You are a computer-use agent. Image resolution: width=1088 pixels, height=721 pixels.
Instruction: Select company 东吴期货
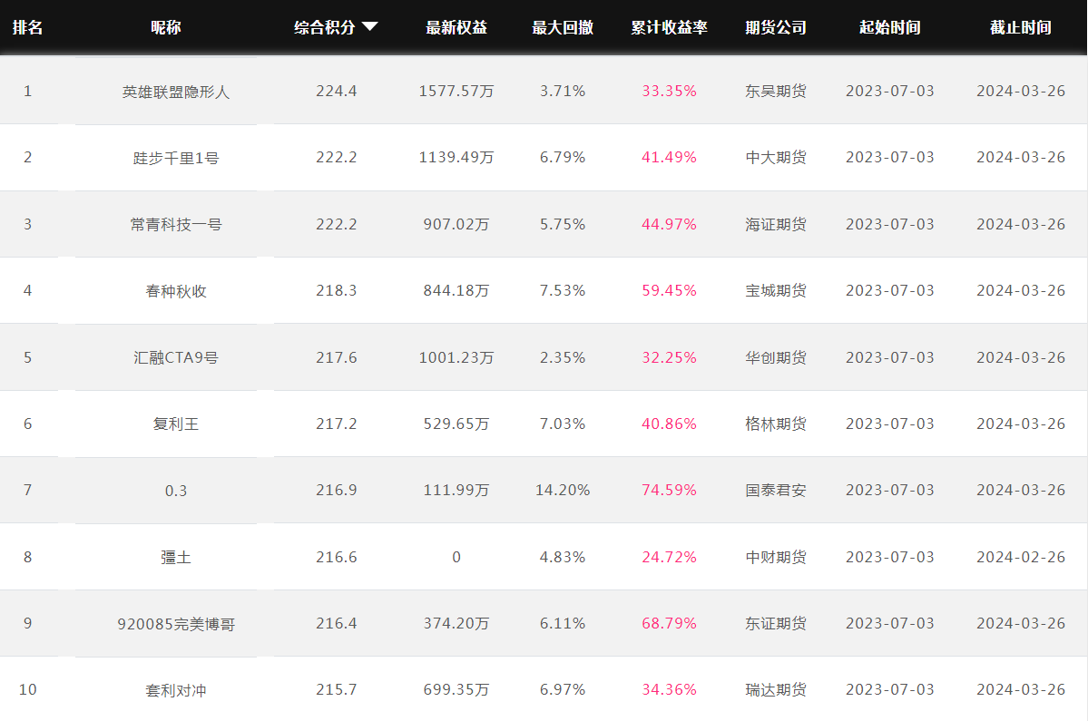pyautogui.click(x=776, y=91)
